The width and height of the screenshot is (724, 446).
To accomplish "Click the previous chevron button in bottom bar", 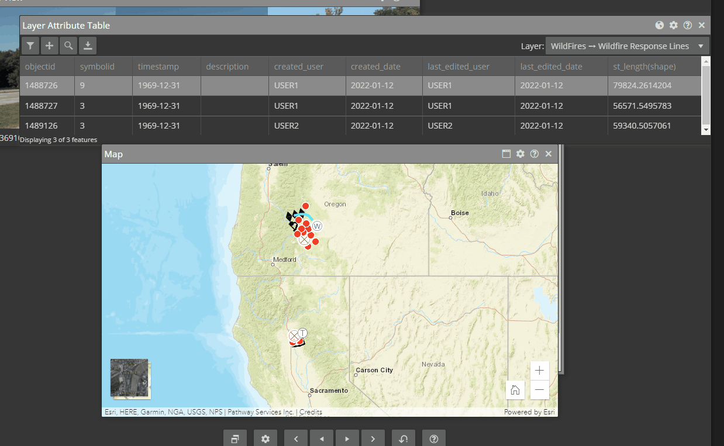I will click(x=296, y=439).
